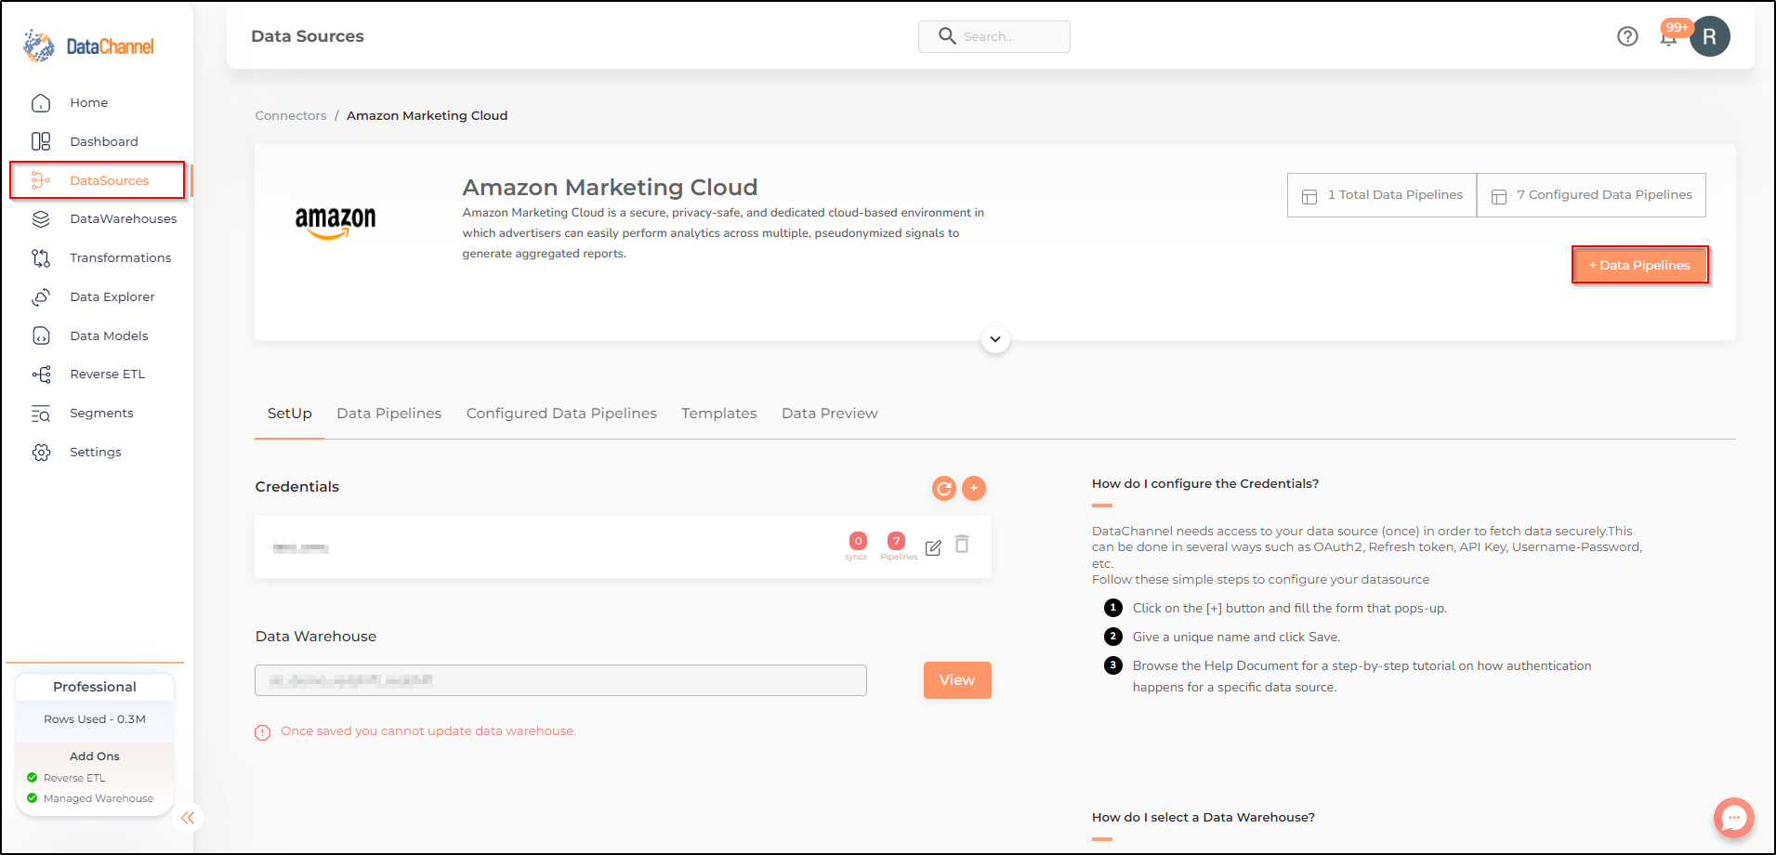The image size is (1776, 855).
Task: Add a new credential with plus icon
Action: click(x=974, y=488)
